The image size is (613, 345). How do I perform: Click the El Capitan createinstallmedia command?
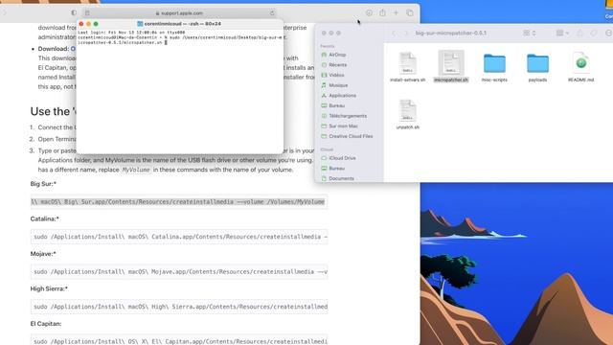click(179, 339)
